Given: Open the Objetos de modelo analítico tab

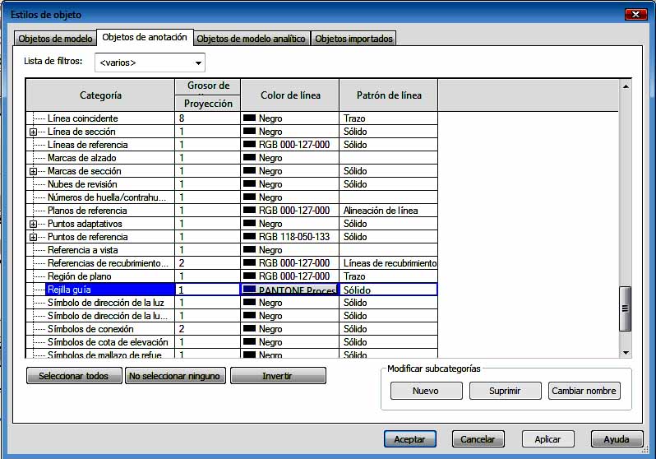Looking at the screenshot, I should pyautogui.click(x=252, y=39).
